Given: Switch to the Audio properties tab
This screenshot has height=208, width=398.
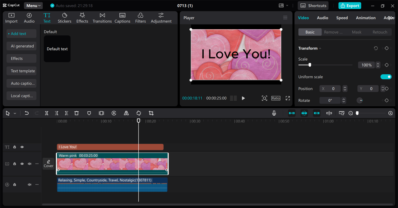Looking at the screenshot, I should 322,18.
